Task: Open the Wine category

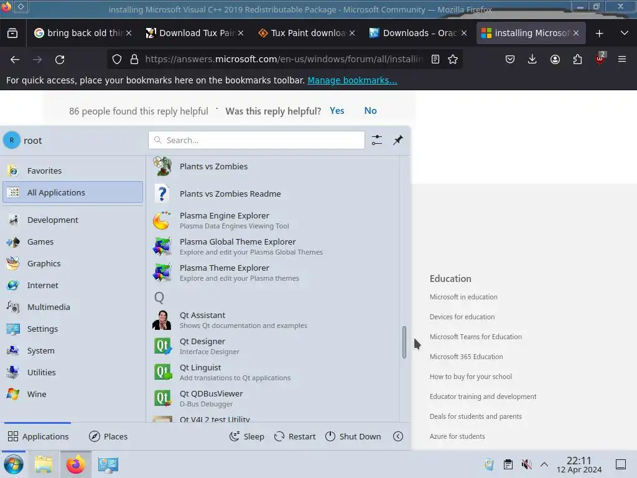Action: (x=73, y=394)
